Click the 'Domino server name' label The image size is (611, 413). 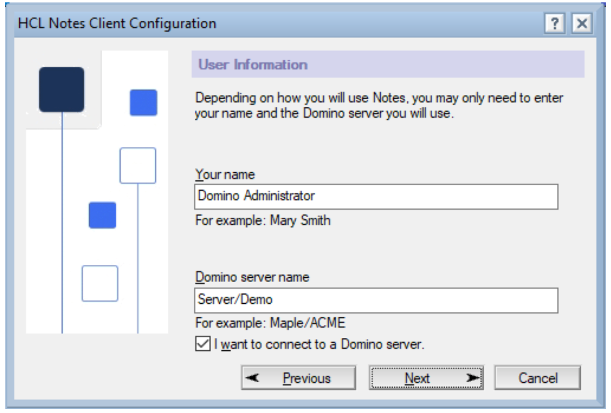252,277
